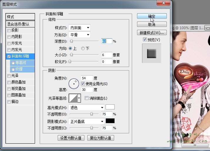Tick the 颜色叠加 color overlay checkbox

tap(9, 82)
